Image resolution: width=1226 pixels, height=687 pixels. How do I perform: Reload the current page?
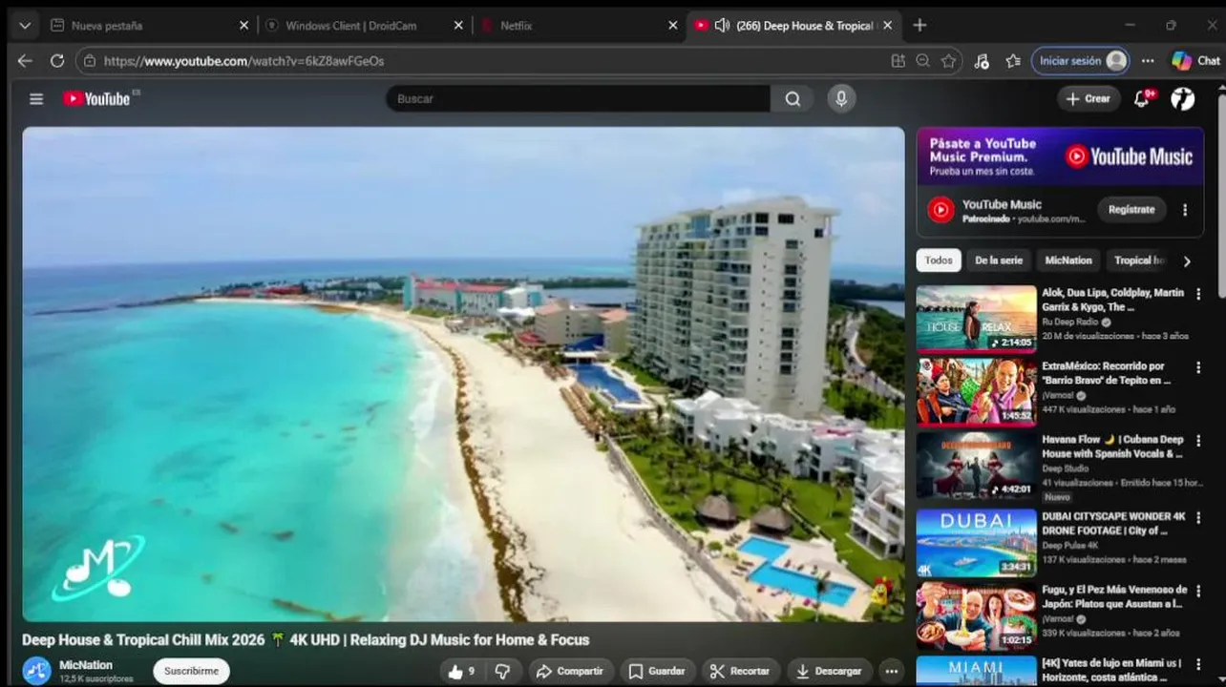tap(57, 60)
